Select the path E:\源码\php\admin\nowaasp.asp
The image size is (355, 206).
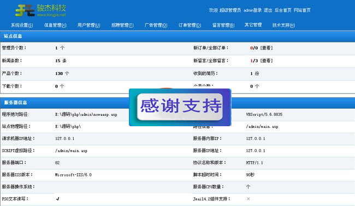tap(86, 114)
